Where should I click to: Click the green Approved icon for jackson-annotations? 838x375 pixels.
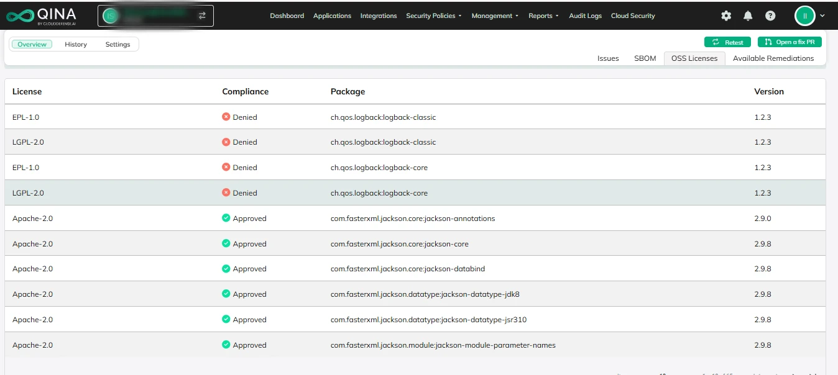point(226,219)
